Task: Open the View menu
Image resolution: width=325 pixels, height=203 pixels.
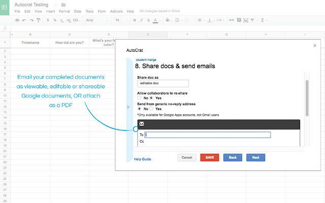Action: click(38, 11)
